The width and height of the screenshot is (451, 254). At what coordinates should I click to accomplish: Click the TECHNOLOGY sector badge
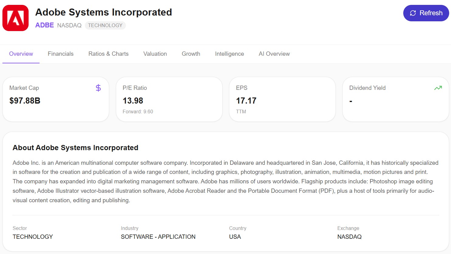(x=105, y=25)
